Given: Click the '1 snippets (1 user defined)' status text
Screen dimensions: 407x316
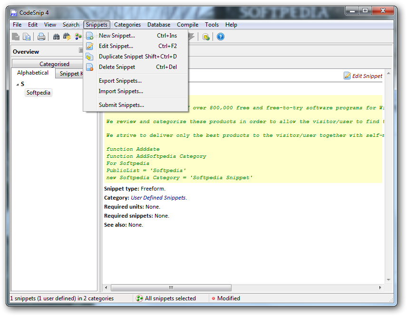Looking at the screenshot, I should pos(62,298).
